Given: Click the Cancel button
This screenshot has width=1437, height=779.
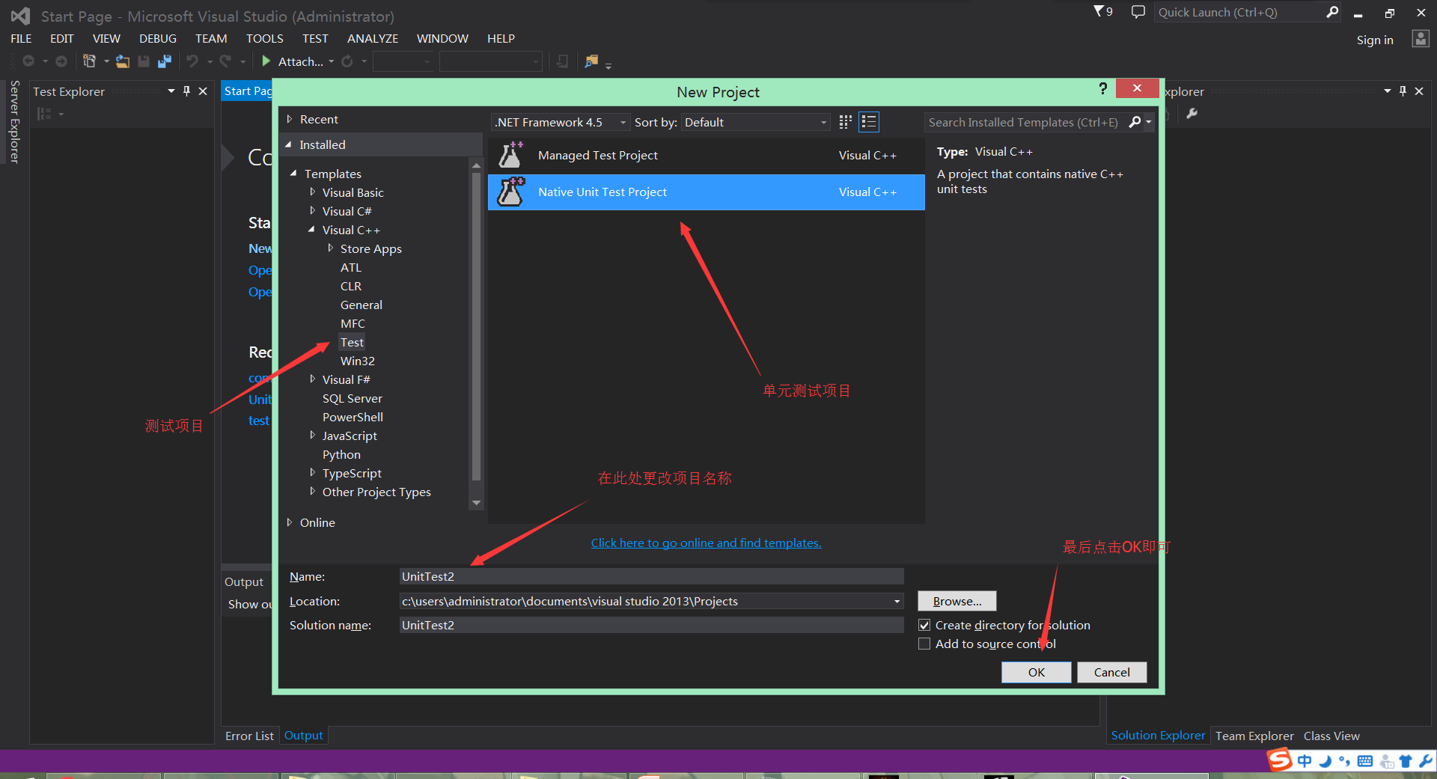Looking at the screenshot, I should point(1112,672).
